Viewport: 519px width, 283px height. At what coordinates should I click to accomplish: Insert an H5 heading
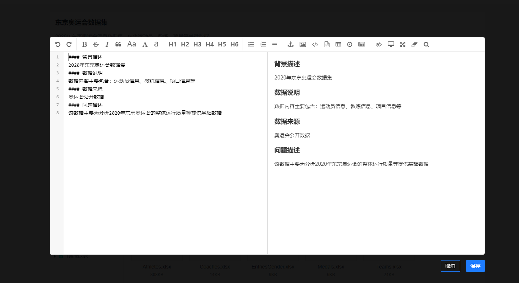pyautogui.click(x=222, y=44)
